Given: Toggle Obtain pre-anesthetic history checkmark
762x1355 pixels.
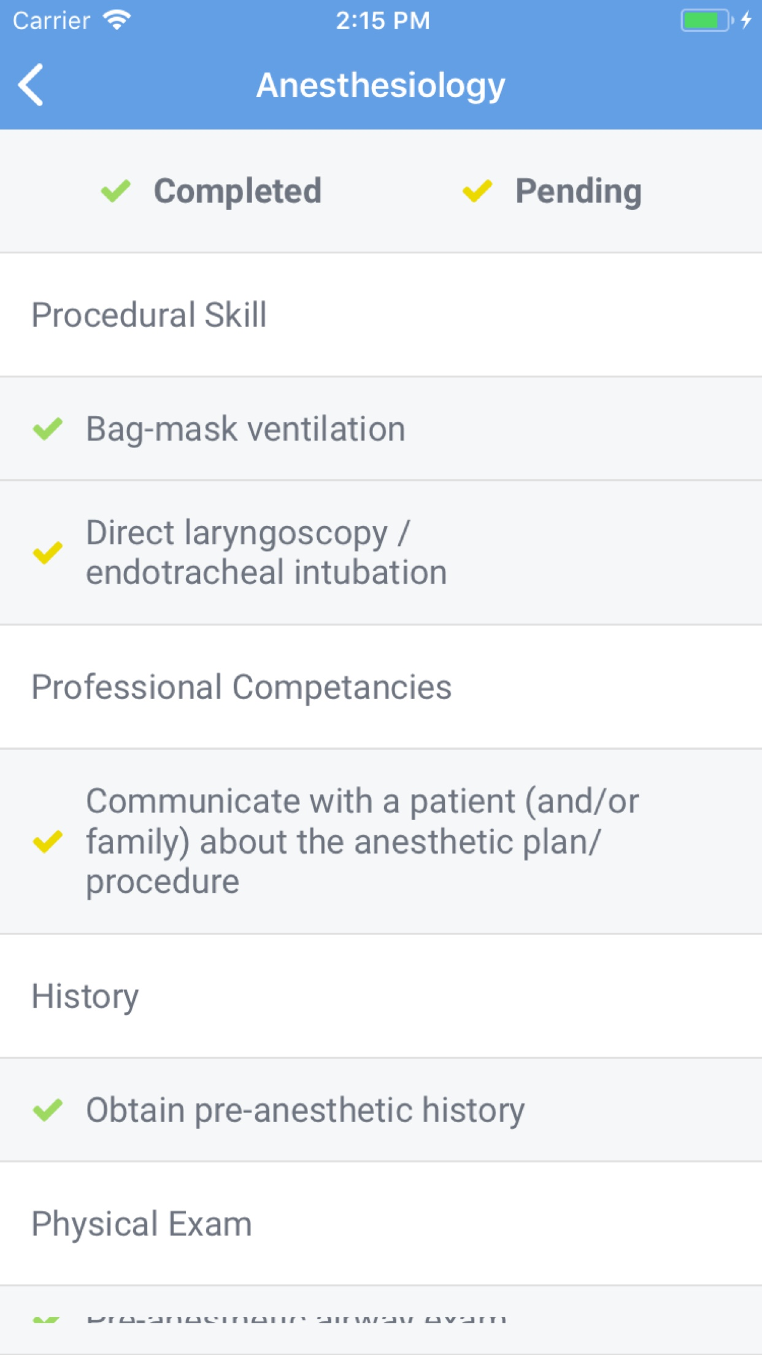Looking at the screenshot, I should [48, 1110].
